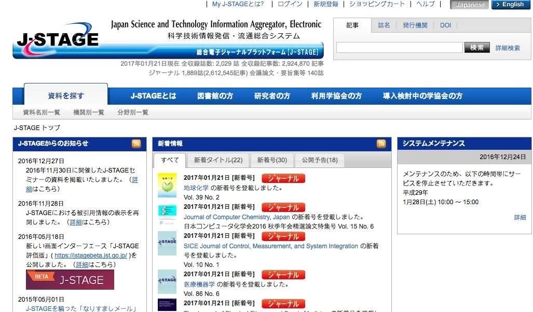Open 詳細 link in system maintenance panel
Screen dimensions: 533x312
pyautogui.click(x=520, y=218)
